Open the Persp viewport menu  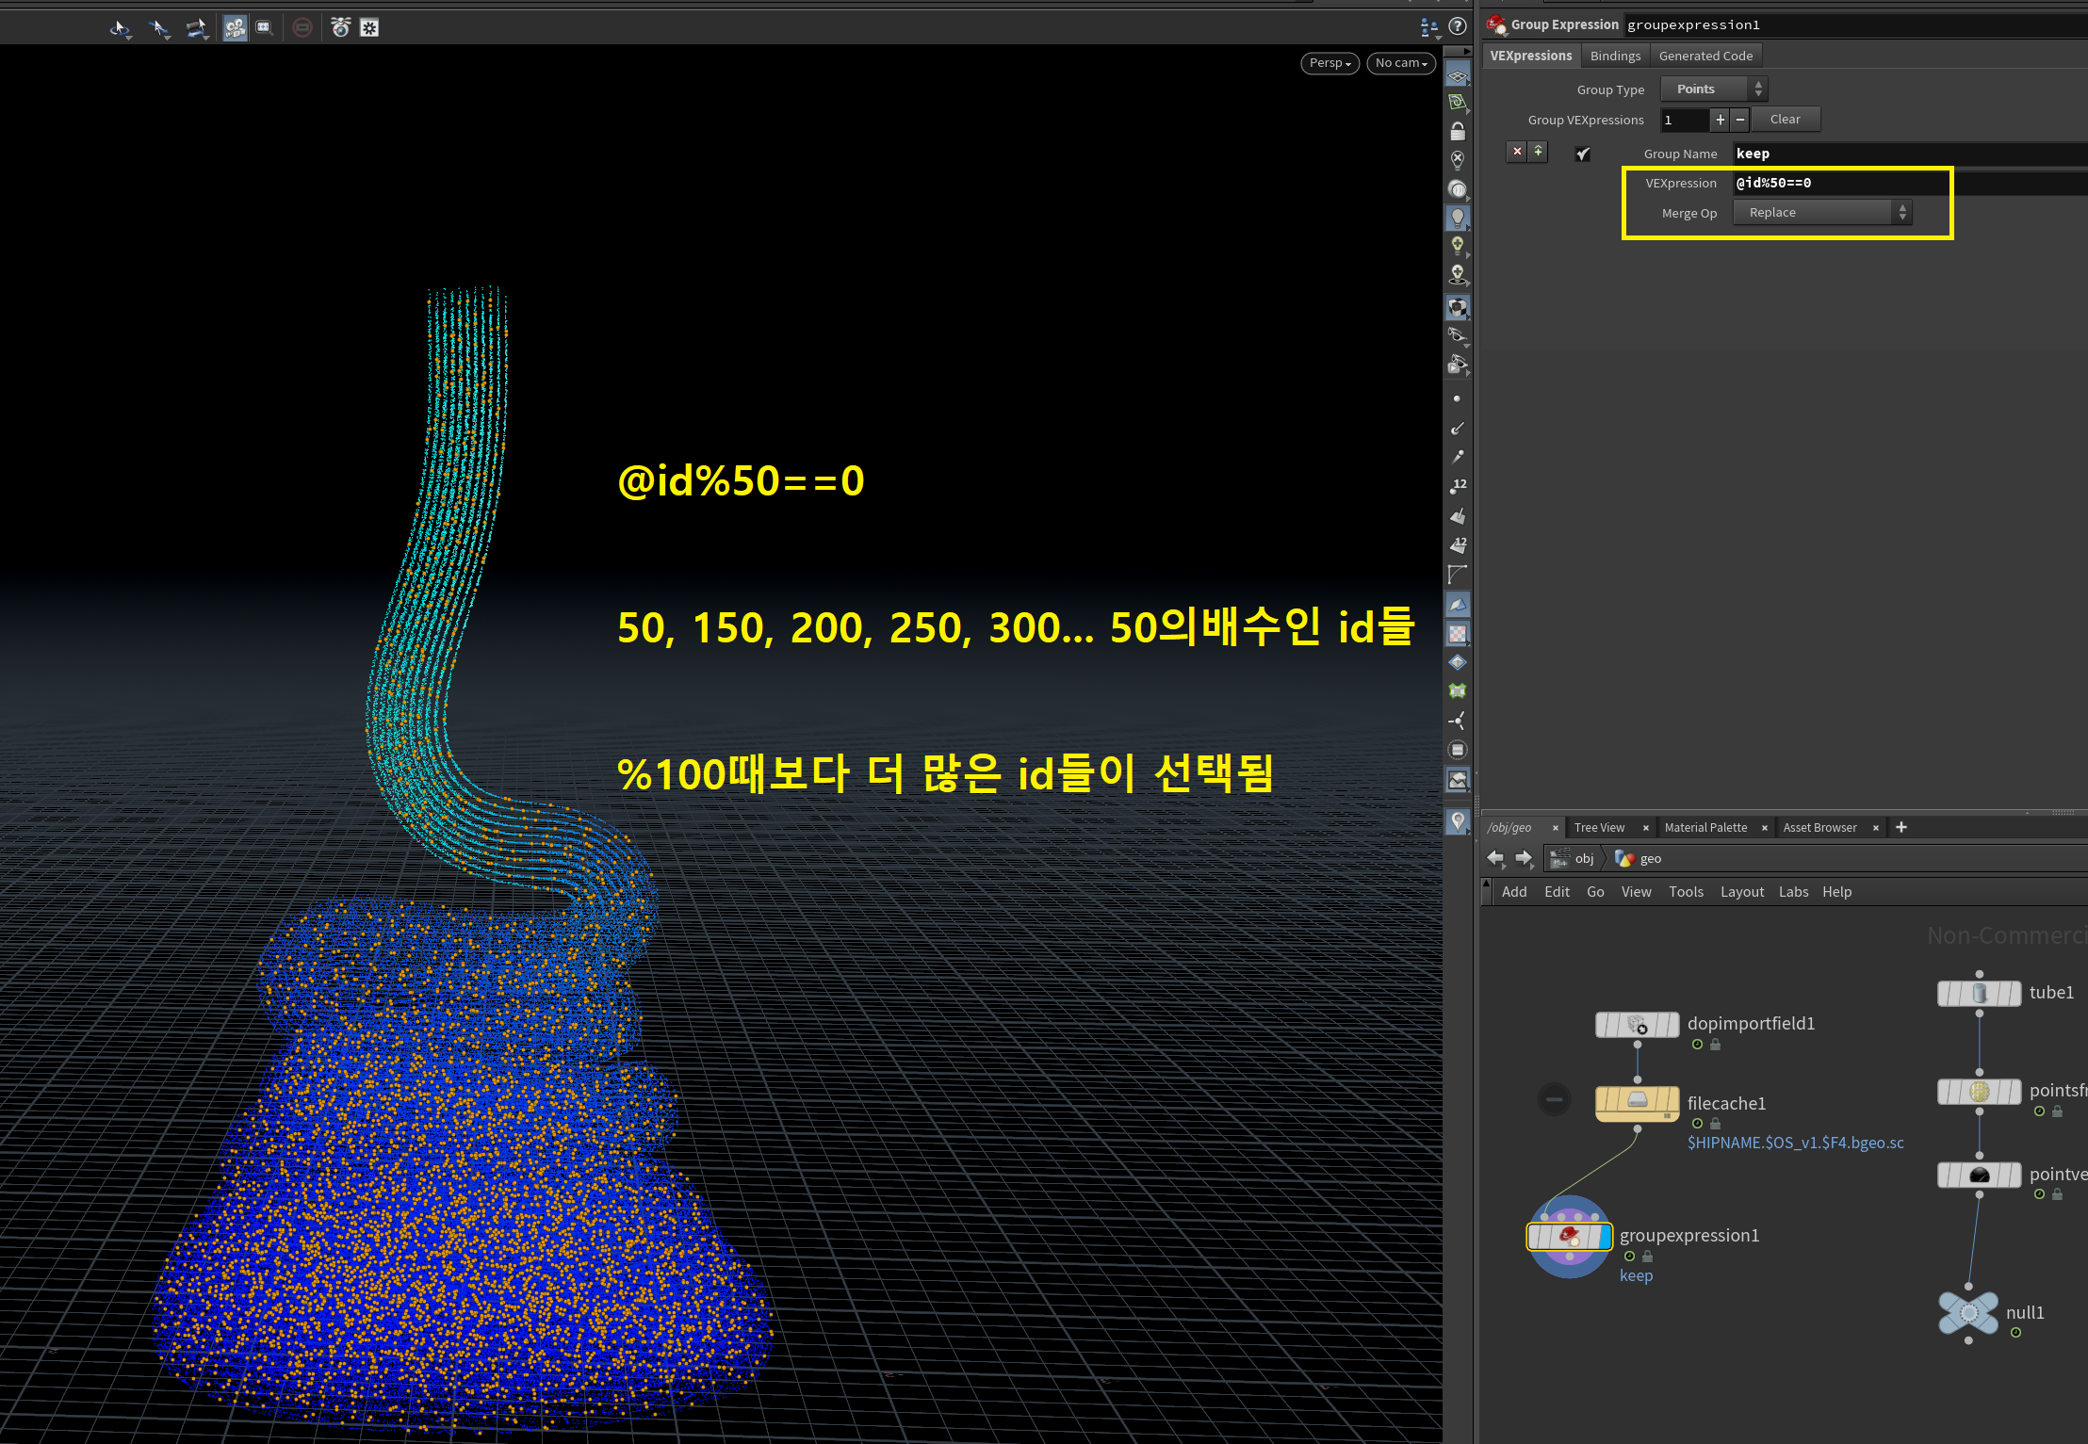1329,63
